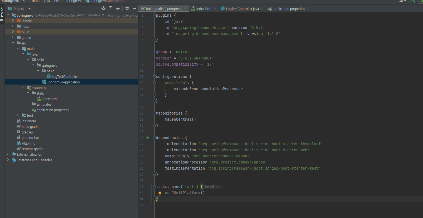The width and height of the screenshot is (423, 218).
Task: Click the build.gradle file icon in tree
Action: tap(19, 127)
